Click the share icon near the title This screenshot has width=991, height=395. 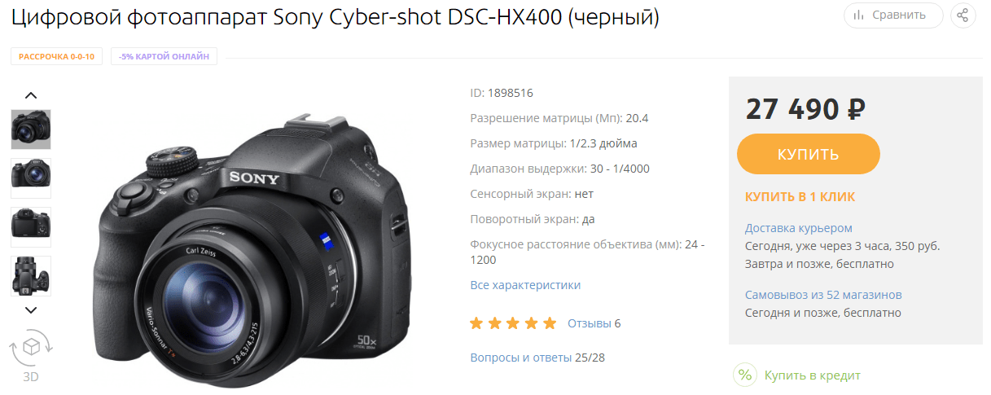[x=962, y=15]
